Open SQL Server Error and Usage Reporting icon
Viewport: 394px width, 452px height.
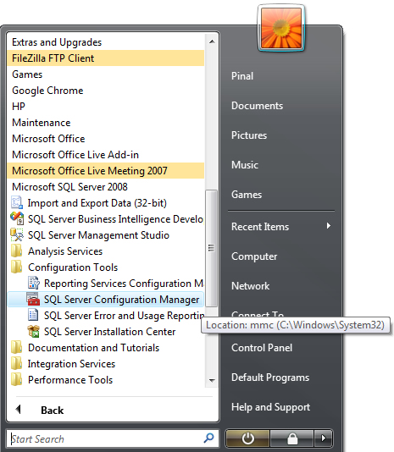[33, 315]
